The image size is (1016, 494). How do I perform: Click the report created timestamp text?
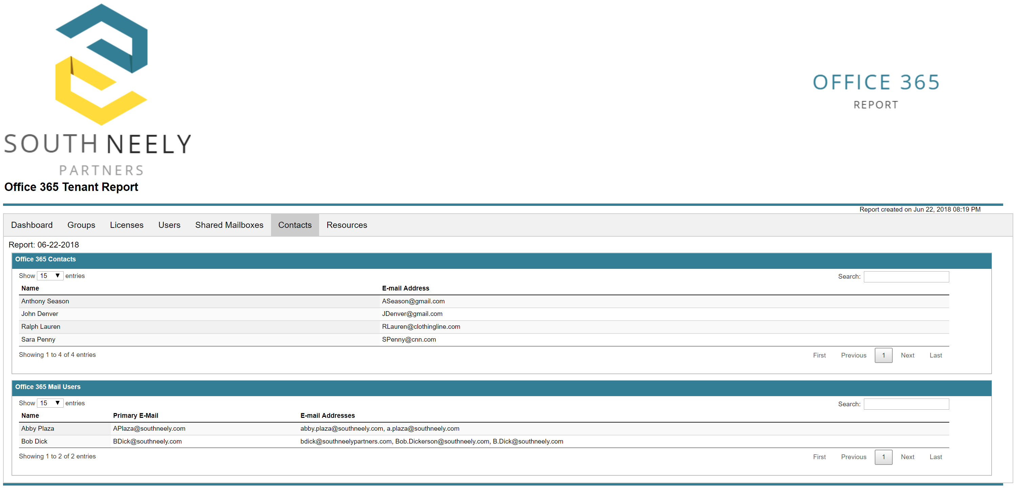[x=920, y=209]
